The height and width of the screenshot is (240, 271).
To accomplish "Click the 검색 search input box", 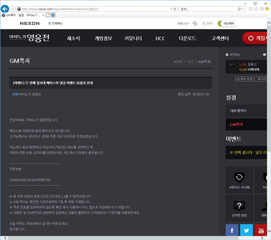I will coord(207,9).
